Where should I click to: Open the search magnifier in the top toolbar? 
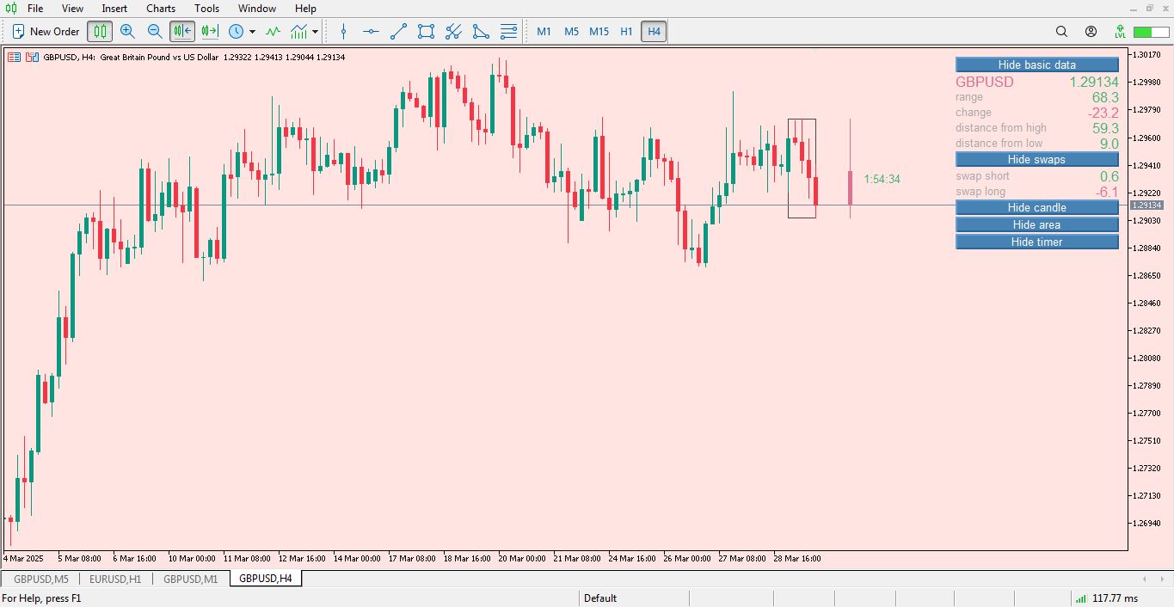click(x=1061, y=31)
